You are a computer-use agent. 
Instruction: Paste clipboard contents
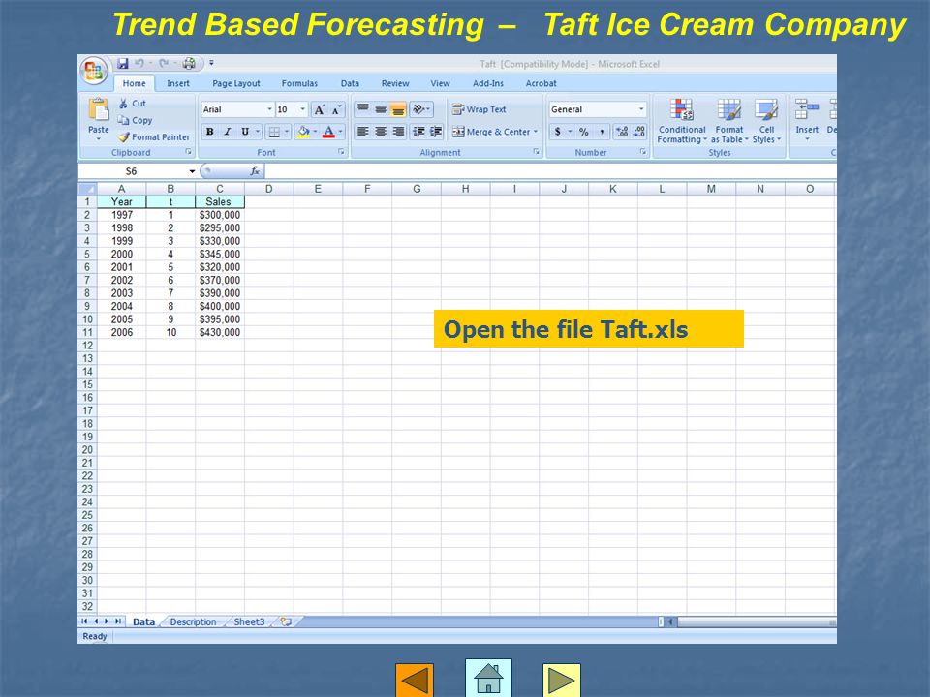pyautogui.click(x=99, y=118)
